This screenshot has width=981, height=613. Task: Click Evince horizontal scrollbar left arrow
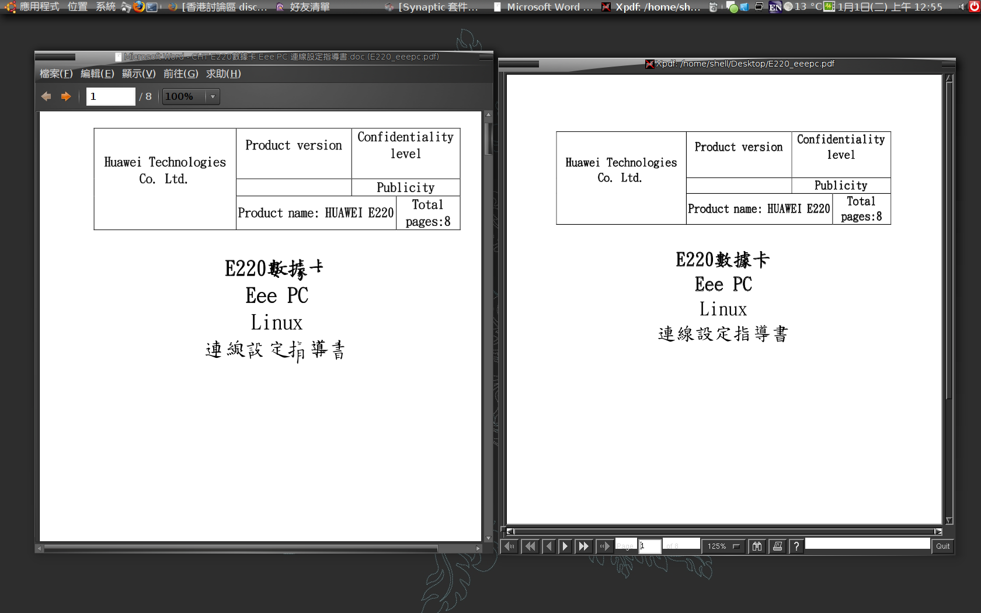pyautogui.click(x=39, y=548)
